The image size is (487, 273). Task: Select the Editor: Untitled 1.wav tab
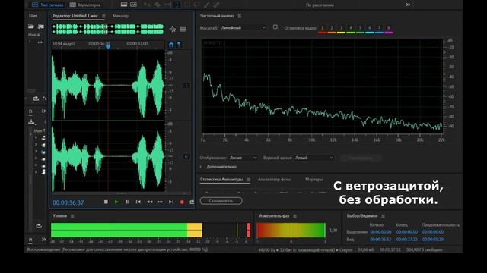pyautogui.click(x=75, y=16)
